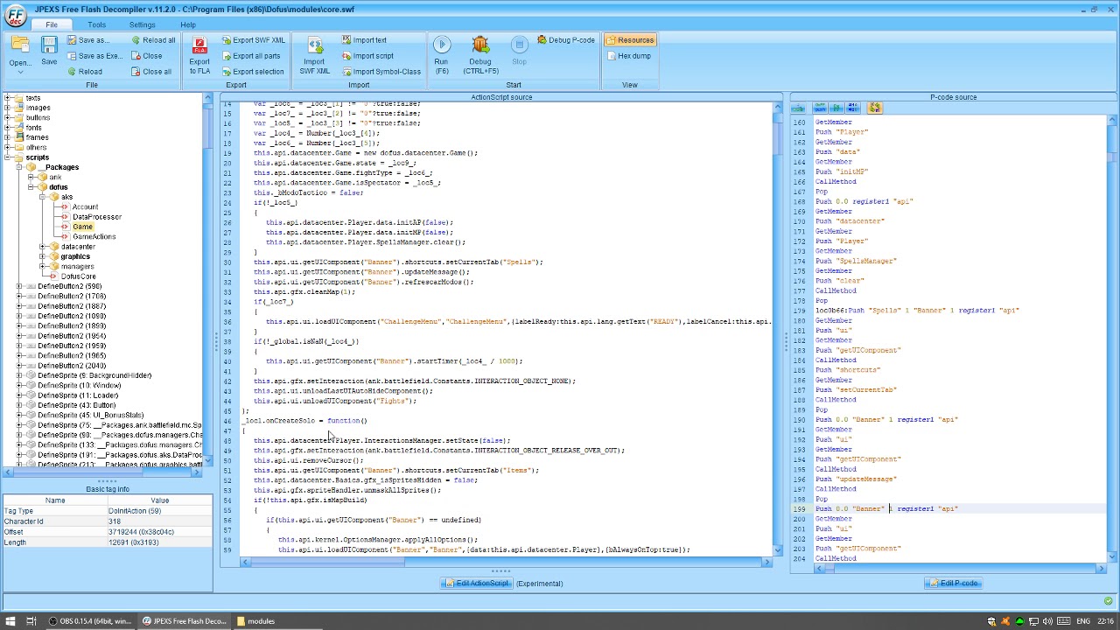The height and width of the screenshot is (630, 1120).
Task: Toggle the first P-code toolbar icon
Action: coord(799,108)
